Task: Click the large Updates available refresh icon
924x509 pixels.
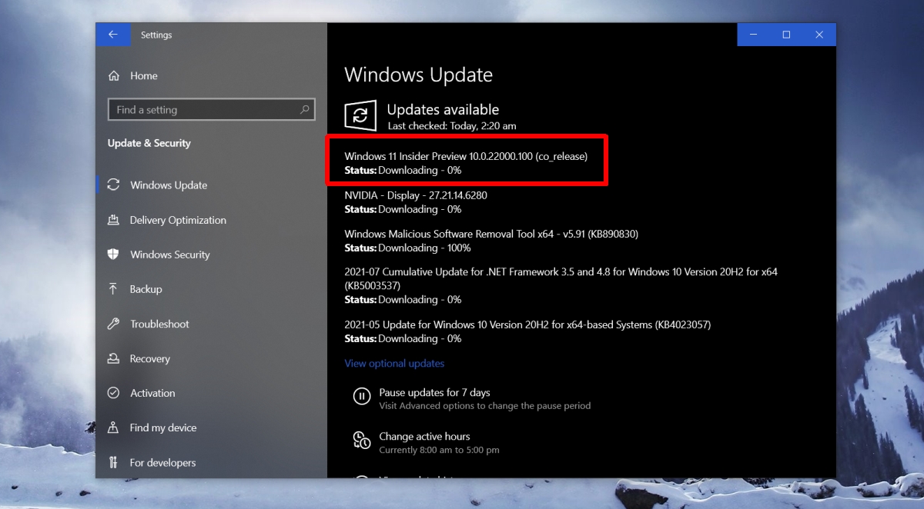Action: point(360,116)
